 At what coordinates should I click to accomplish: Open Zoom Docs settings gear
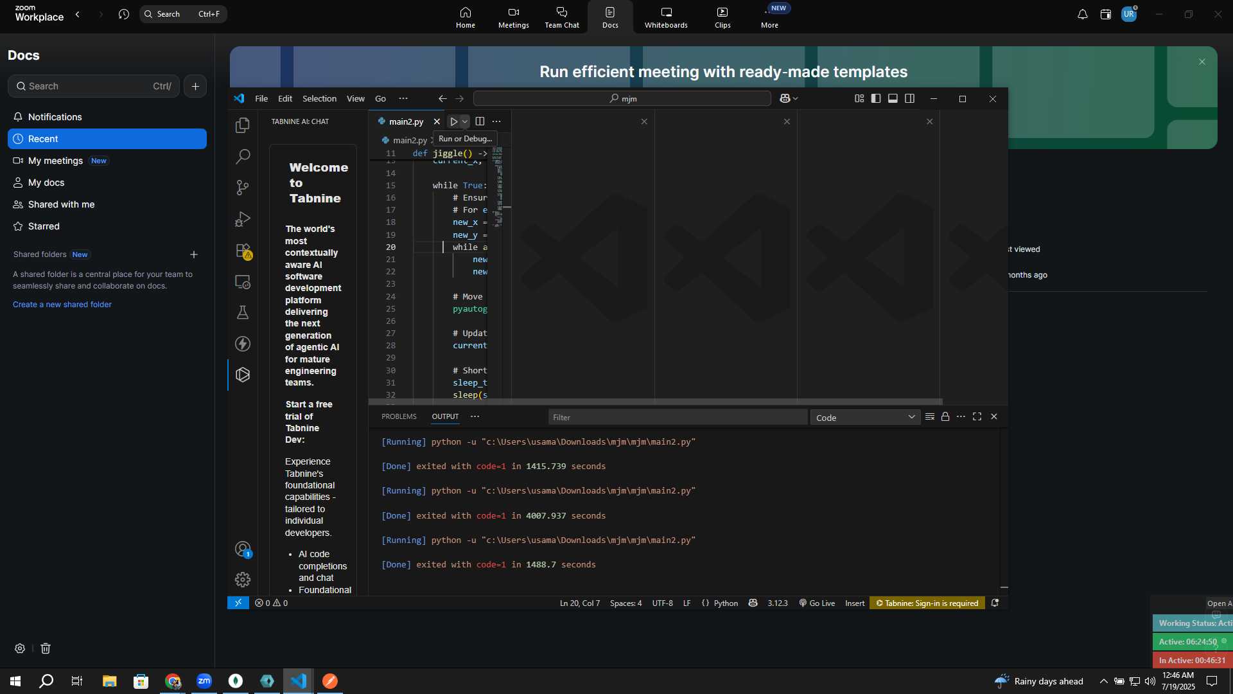point(20,648)
